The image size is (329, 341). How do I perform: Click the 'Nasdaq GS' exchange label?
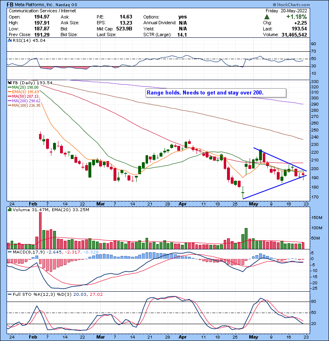[66, 5]
